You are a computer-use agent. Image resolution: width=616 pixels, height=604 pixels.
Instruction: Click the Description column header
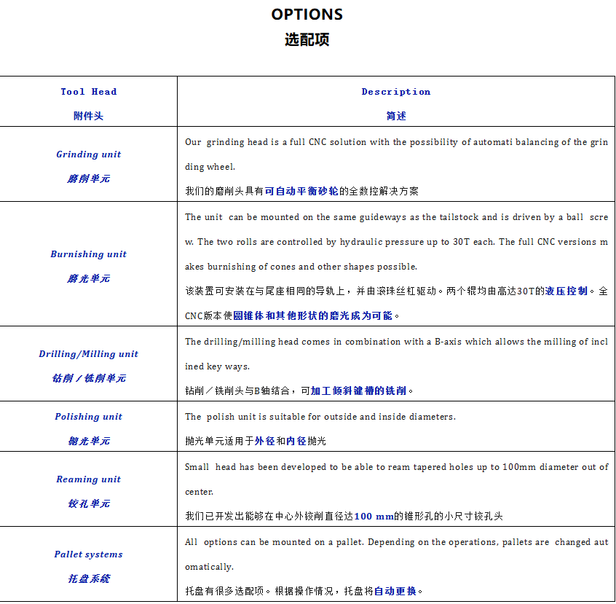[x=396, y=92]
